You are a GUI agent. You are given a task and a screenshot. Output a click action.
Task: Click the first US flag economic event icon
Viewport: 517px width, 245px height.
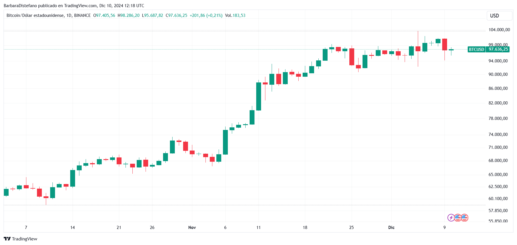458,218
